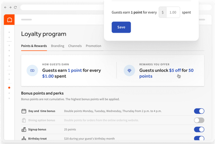Click 'Birthday treat' label
The height and width of the screenshot is (144, 215).
pos(37,139)
